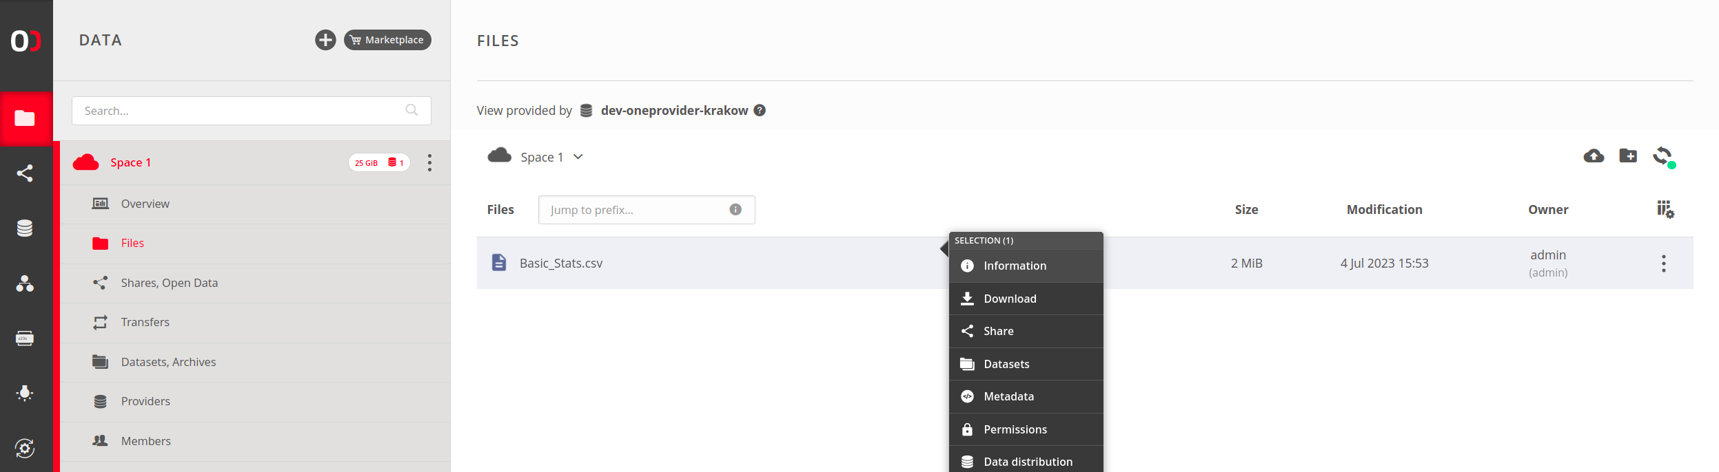The height and width of the screenshot is (472, 1719).
Task: Open the Tokens sidebar icon
Action: coord(26,339)
